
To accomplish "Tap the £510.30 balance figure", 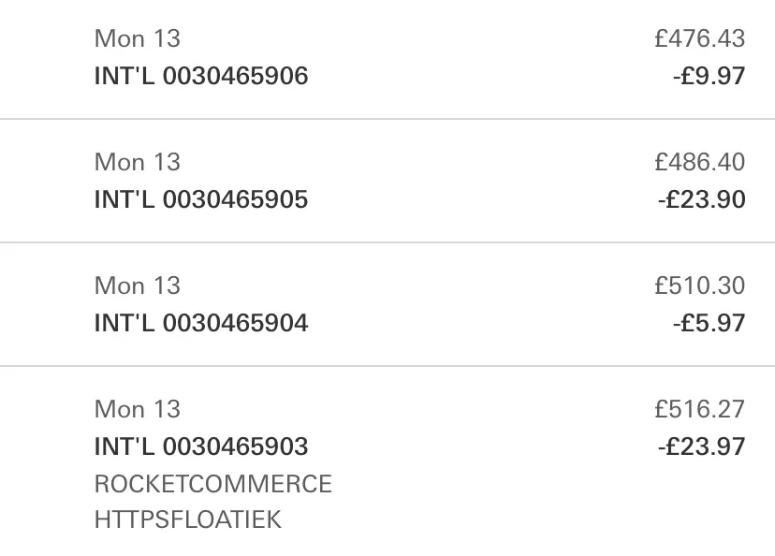I will [x=700, y=285].
